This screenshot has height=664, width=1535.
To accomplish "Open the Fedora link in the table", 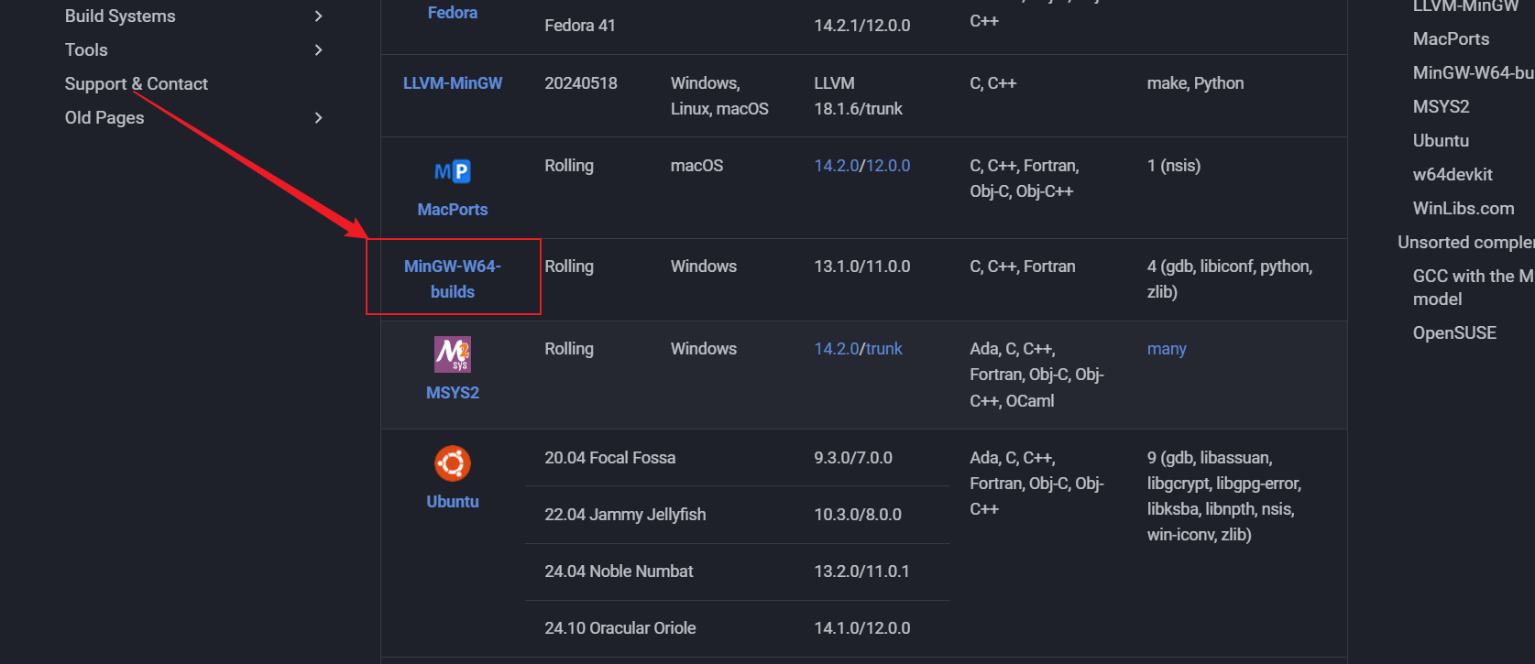I will tap(453, 13).
